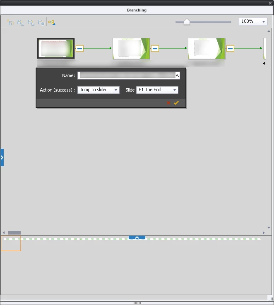Click the Create Slide Group icon
The height and width of the screenshot is (305, 274).
pyautogui.click(x=10, y=22)
